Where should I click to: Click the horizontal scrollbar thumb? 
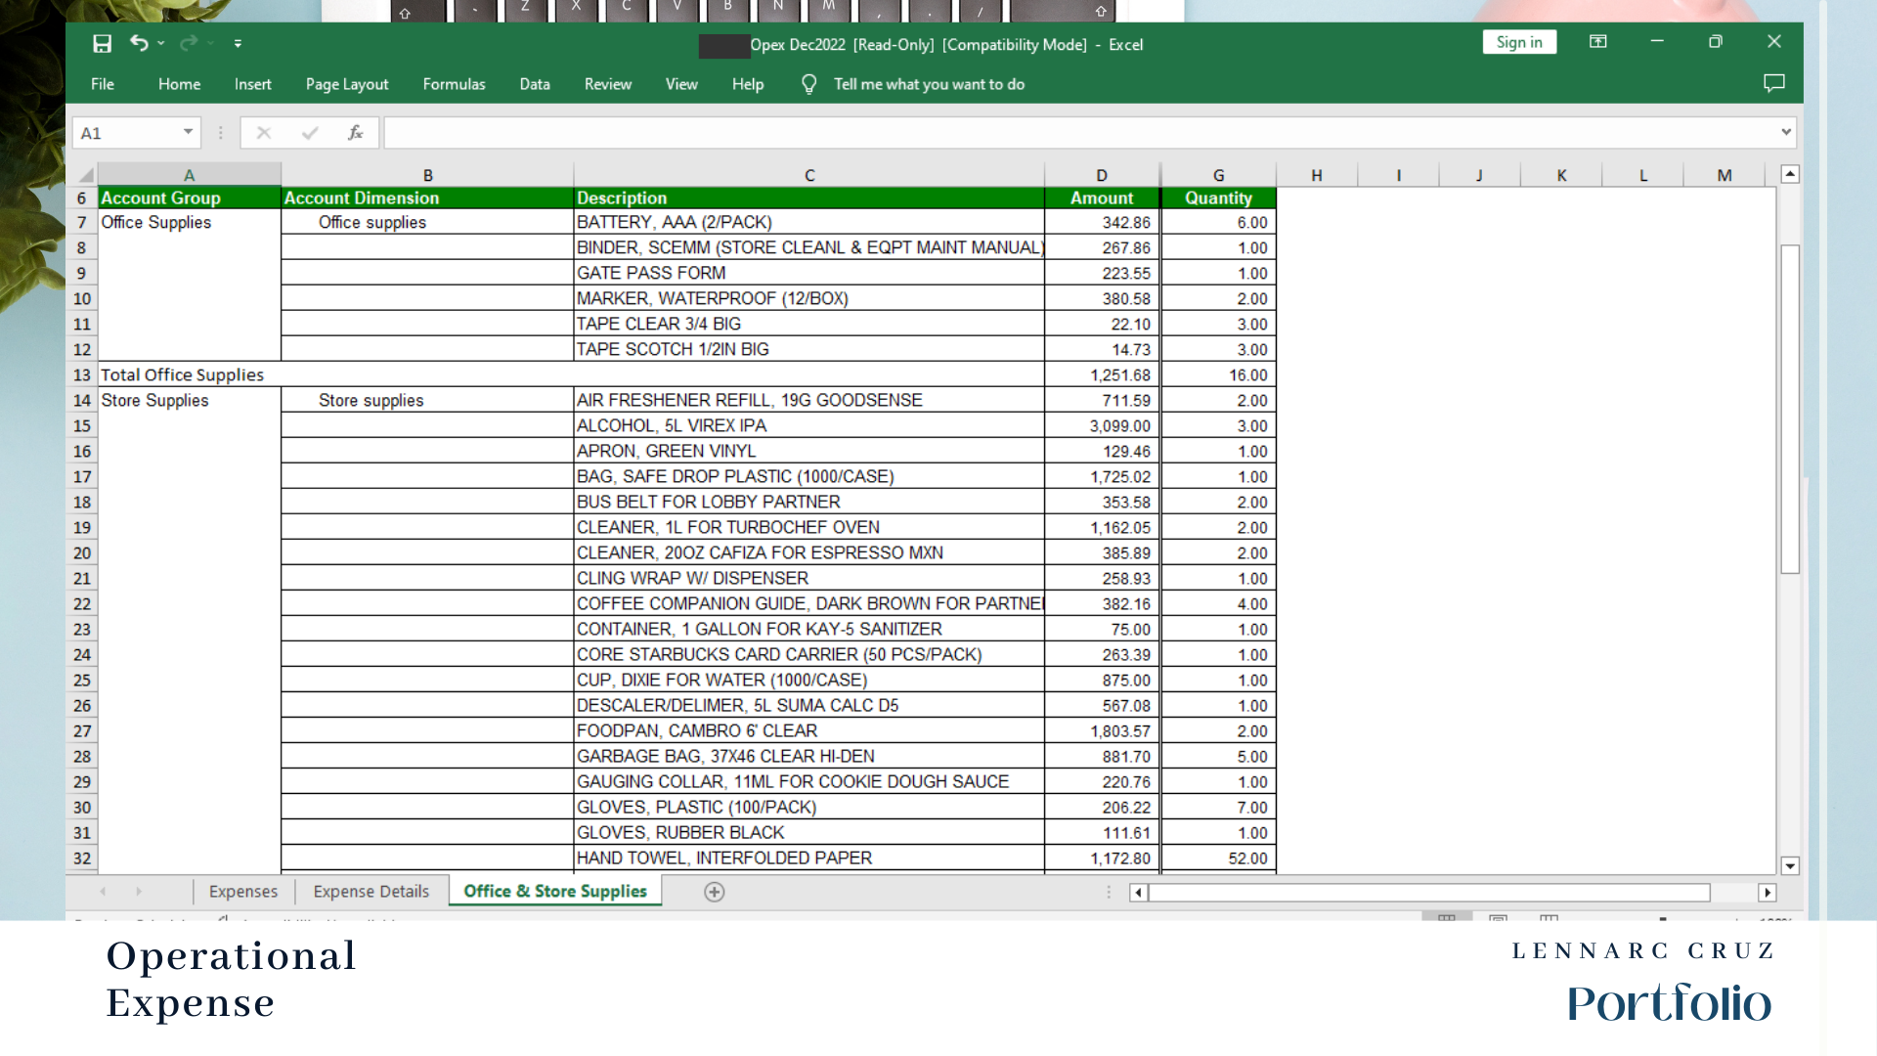coord(1429,893)
